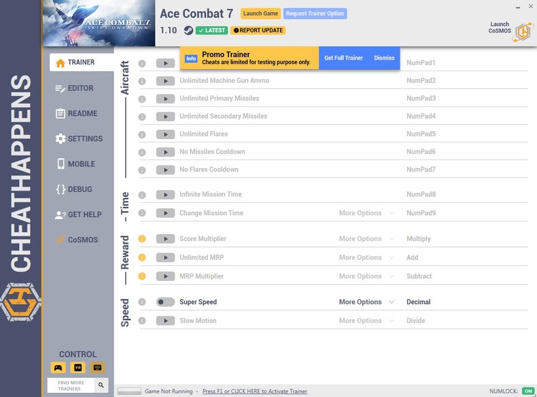The width and height of the screenshot is (537, 397).
Task: Click info icon for Unlimited Secondary Missiles
Action: 142,117
